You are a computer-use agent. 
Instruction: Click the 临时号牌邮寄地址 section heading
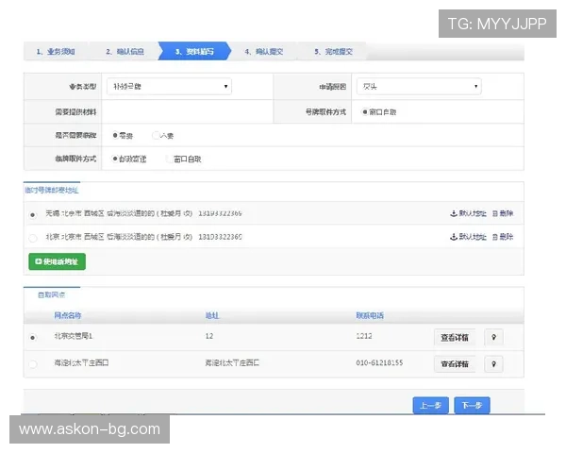click(x=52, y=190)
